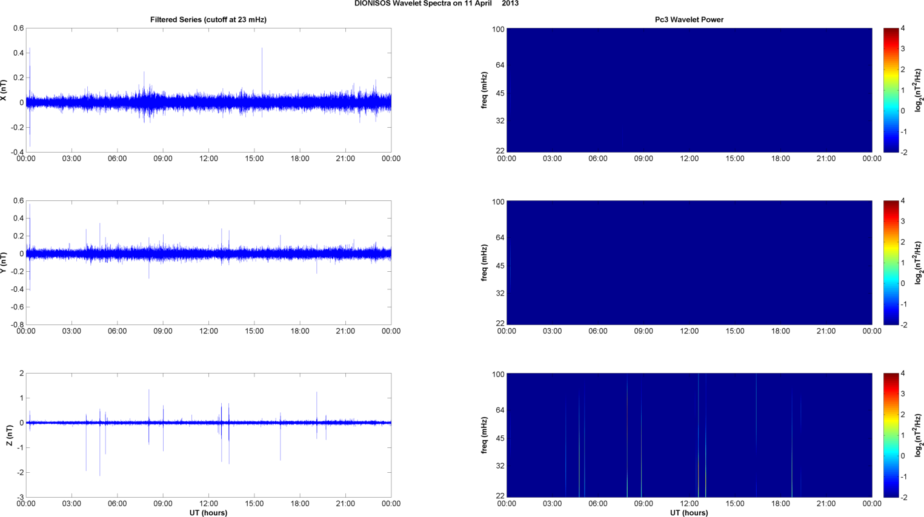This screenshot has height=517, width=924.
Task: Click the top wavelet panel colorbar
Action: pyautogui.click(x=891, y=90)
